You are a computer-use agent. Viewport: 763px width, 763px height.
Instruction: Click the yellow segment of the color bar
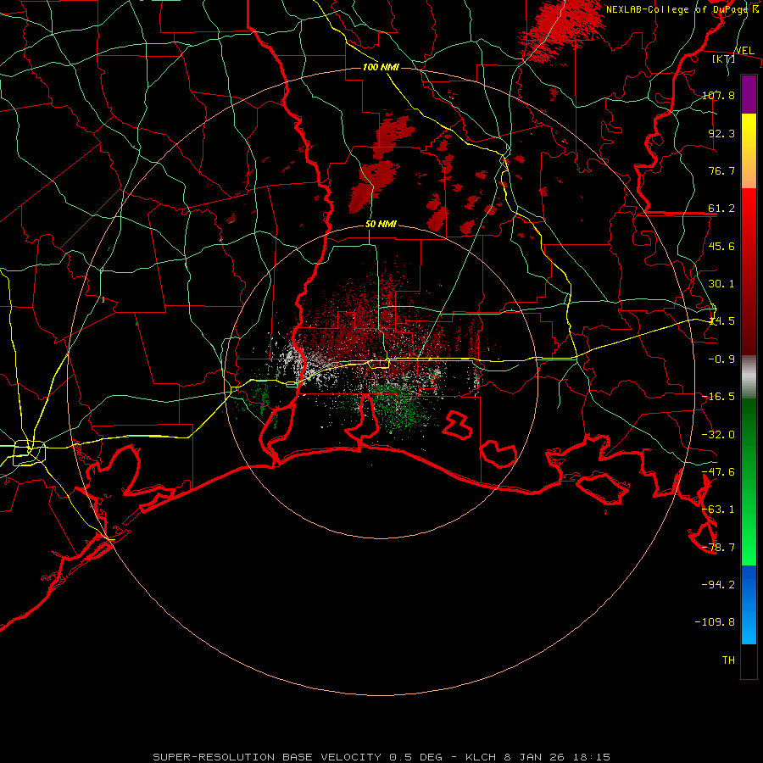[749, 151]
